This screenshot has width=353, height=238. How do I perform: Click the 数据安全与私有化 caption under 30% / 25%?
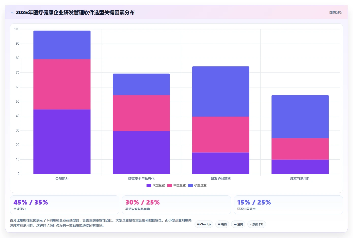click(138, 209)
